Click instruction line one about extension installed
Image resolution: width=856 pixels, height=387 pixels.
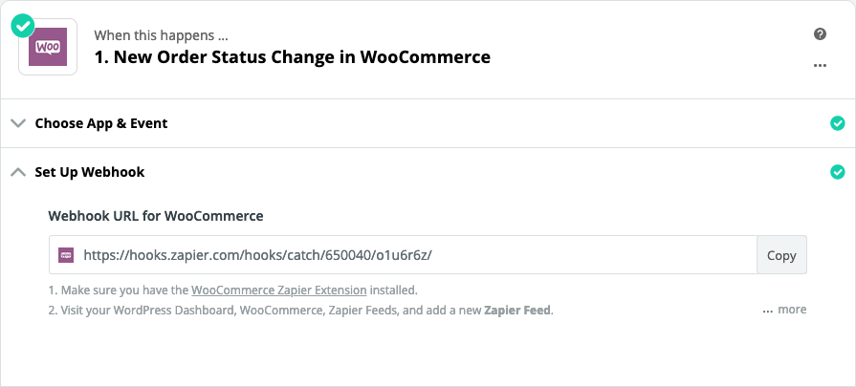233,290
